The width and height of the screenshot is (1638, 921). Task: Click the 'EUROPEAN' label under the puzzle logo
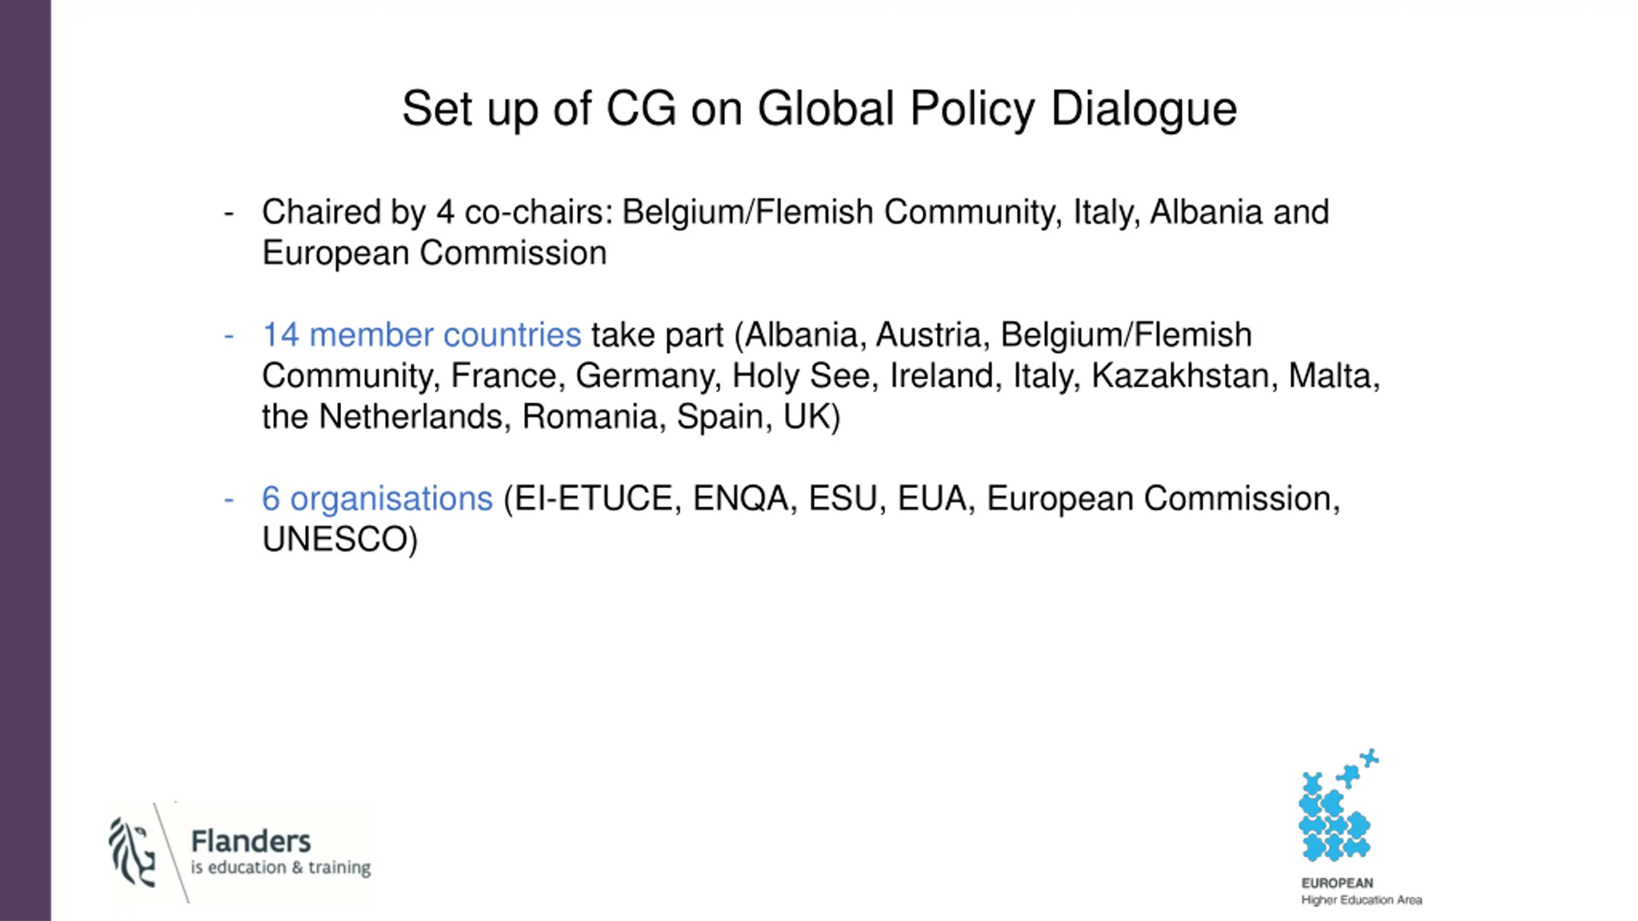coord(1337,883)
